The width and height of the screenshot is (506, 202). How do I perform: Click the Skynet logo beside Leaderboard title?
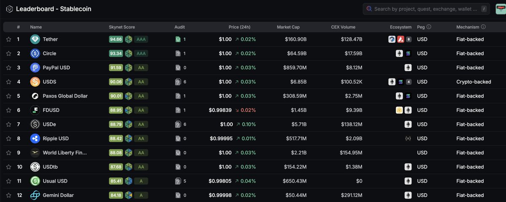pyautogui.click(x=9, y=9)
